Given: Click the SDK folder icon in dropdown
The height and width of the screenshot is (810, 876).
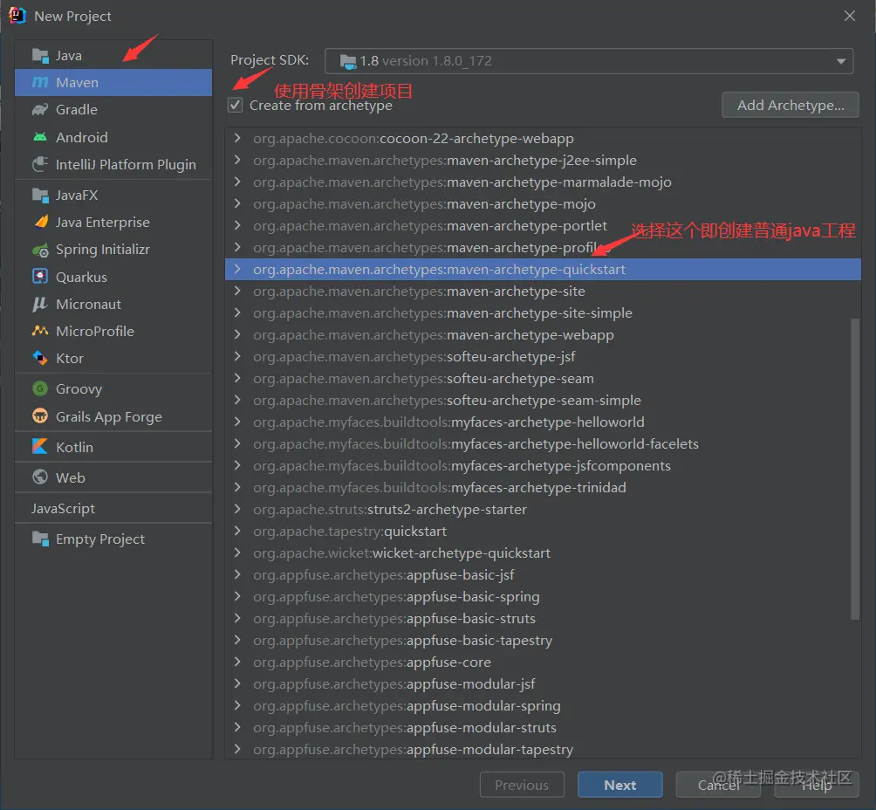Looking at the screenshot, I should (x=348, y=61).
